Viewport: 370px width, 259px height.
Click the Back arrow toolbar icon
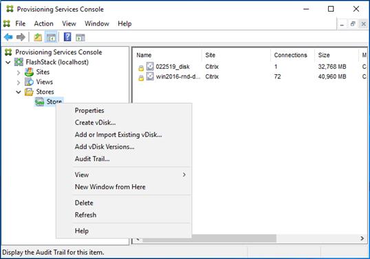[x=8, y=37]
